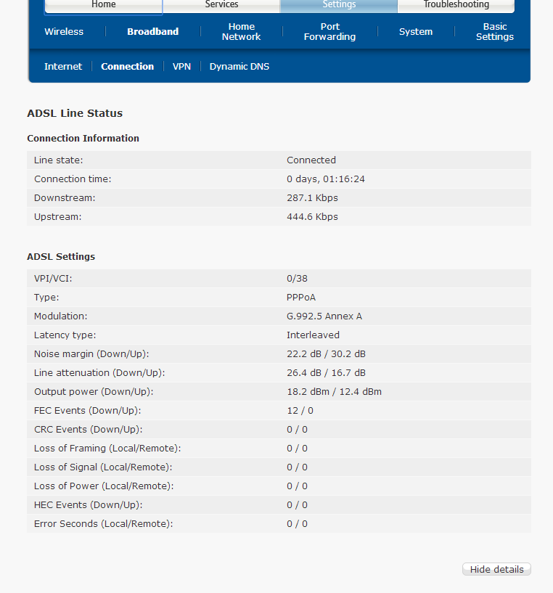Click line attenuation 26.4 dB / 16.7 dB
553x593 pixels.
click(x=326, y=373)
